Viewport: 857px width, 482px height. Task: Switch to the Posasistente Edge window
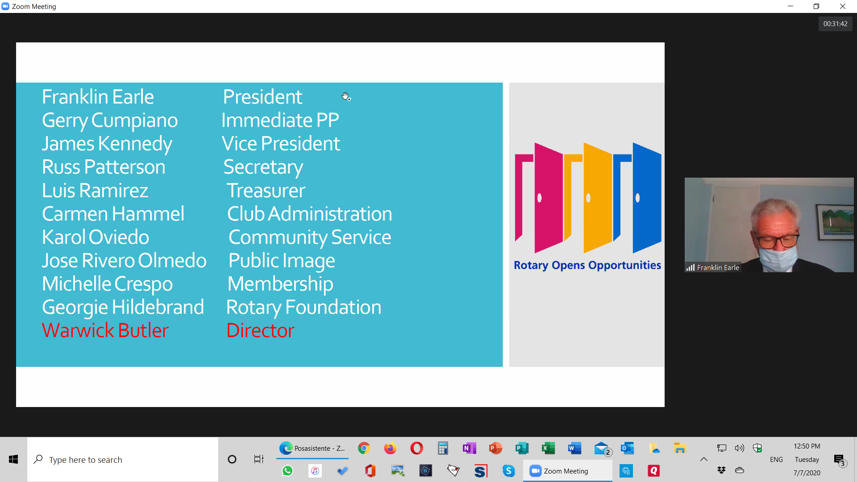[312, 448]
